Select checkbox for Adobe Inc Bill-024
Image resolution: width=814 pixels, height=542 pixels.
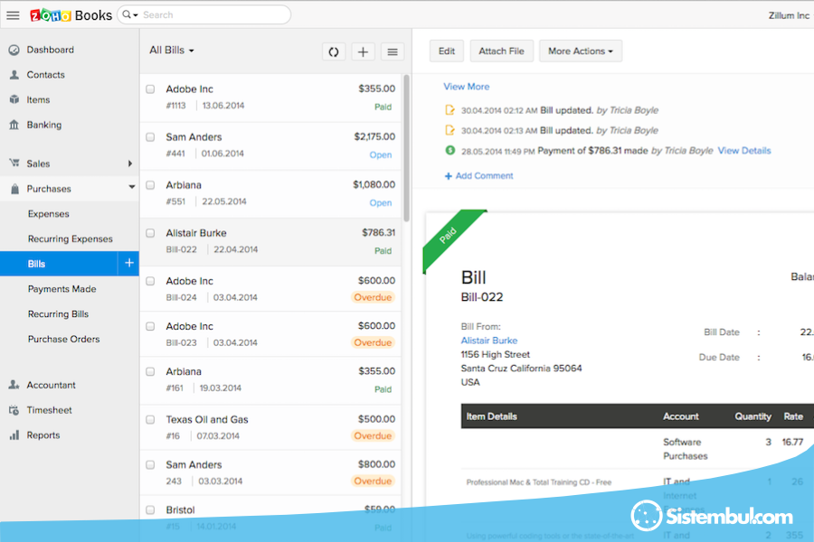coord(150,281)
